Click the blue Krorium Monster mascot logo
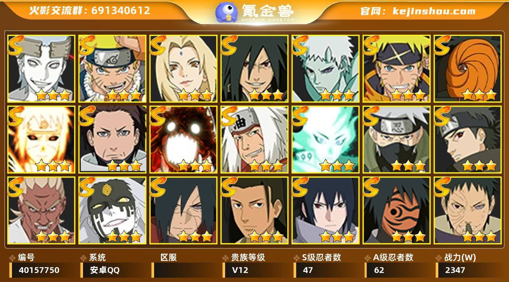 [x=227, y=12]
